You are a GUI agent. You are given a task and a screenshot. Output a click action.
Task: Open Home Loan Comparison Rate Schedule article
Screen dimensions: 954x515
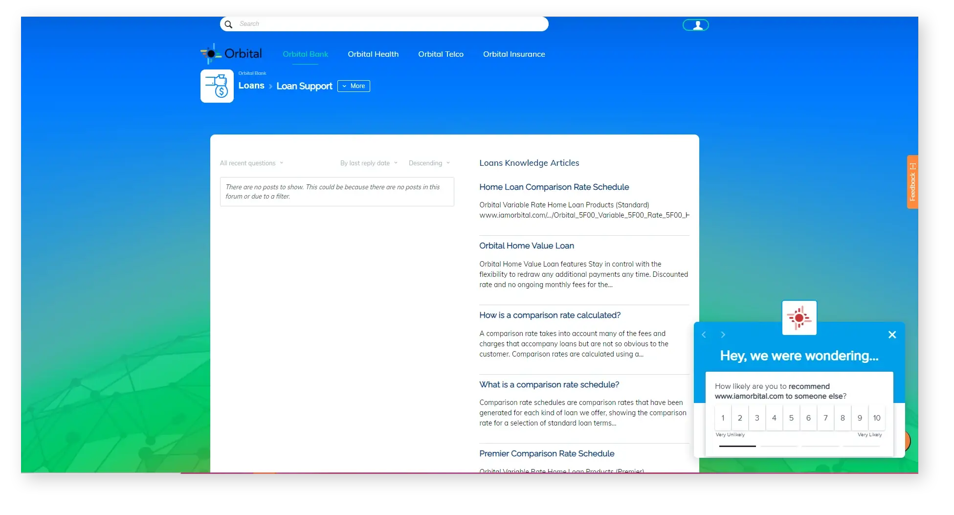(x=554, y=187)
